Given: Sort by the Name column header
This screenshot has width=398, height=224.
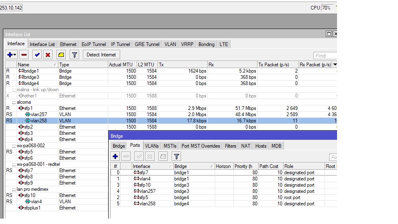Looking at the screenshot, I should click(37, 65).
